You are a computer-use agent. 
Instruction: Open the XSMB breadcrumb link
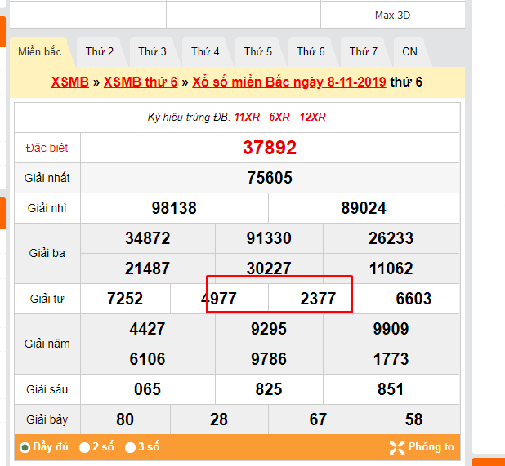click(x=70, y=82)
